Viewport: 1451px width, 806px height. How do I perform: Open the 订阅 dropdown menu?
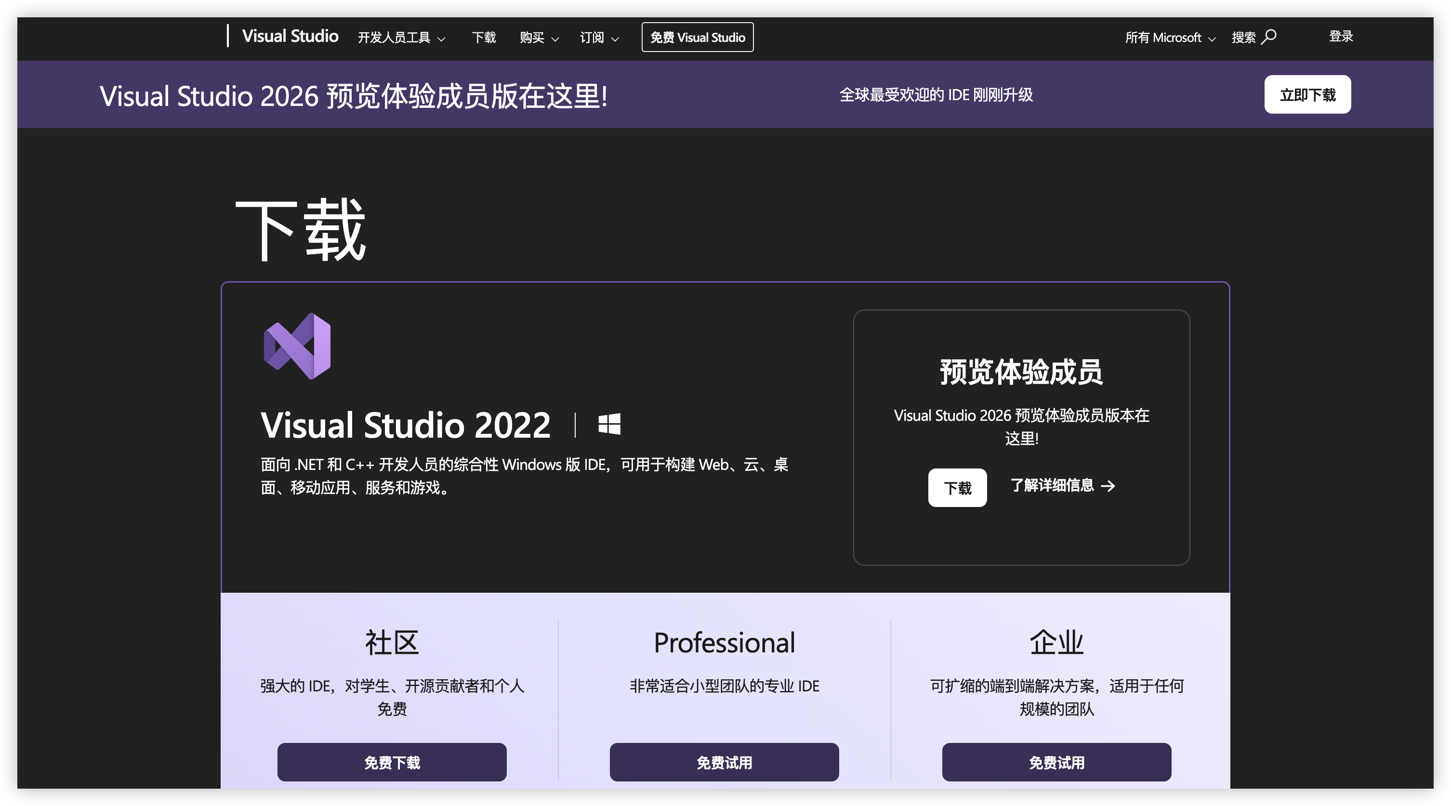click(599, 38)
